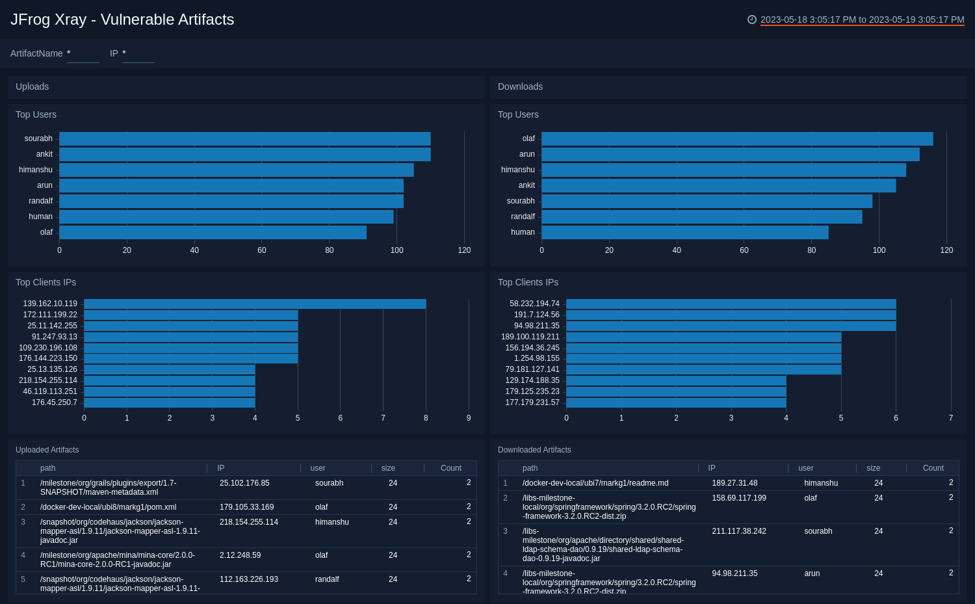Click the clock icon beside the time range

coord(752,20)
